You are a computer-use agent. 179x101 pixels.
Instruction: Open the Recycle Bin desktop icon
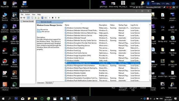[x=5, y=4]
